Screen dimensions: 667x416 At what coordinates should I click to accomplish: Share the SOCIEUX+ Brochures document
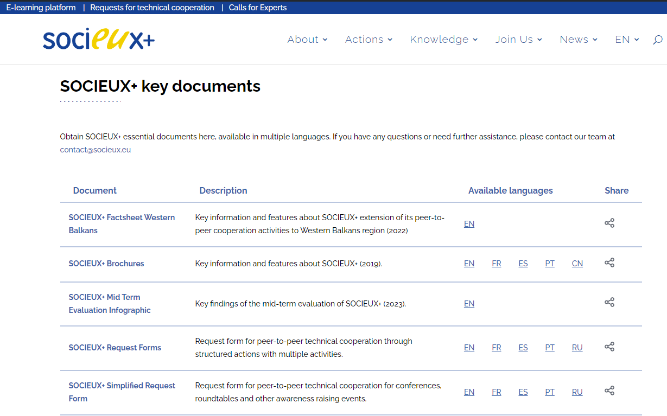609,262
